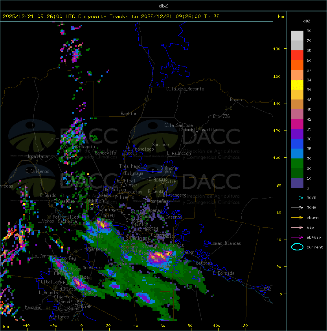
Task: Click the dBZ heading above the color scale
Action: pos(307,21)
